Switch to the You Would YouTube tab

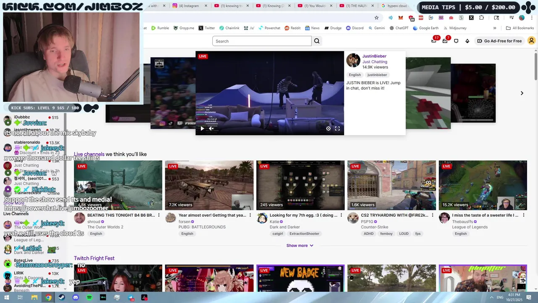[315, 6]
